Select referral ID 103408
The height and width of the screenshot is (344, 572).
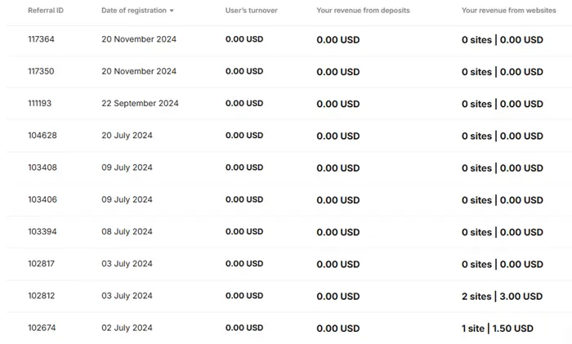point(42,168)
